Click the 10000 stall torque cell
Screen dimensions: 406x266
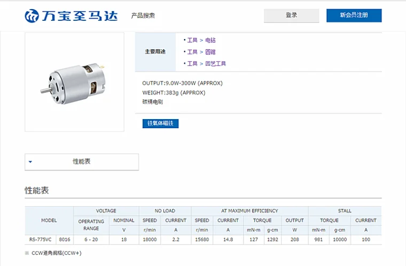[x=340, y=240]
